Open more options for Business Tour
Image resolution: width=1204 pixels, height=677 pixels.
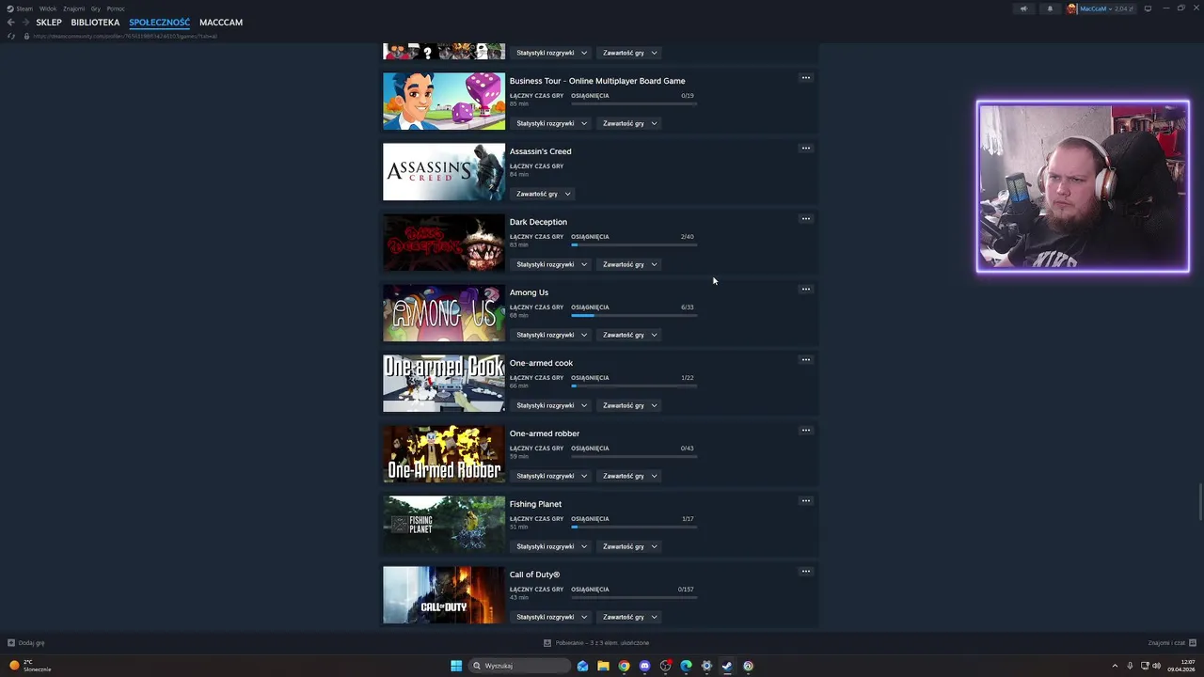pos(805,78)
